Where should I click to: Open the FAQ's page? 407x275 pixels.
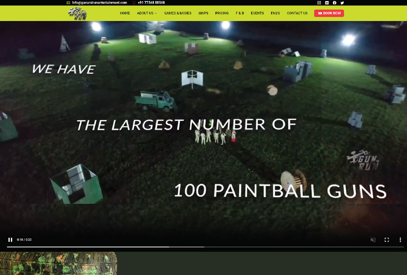(275, 13)
